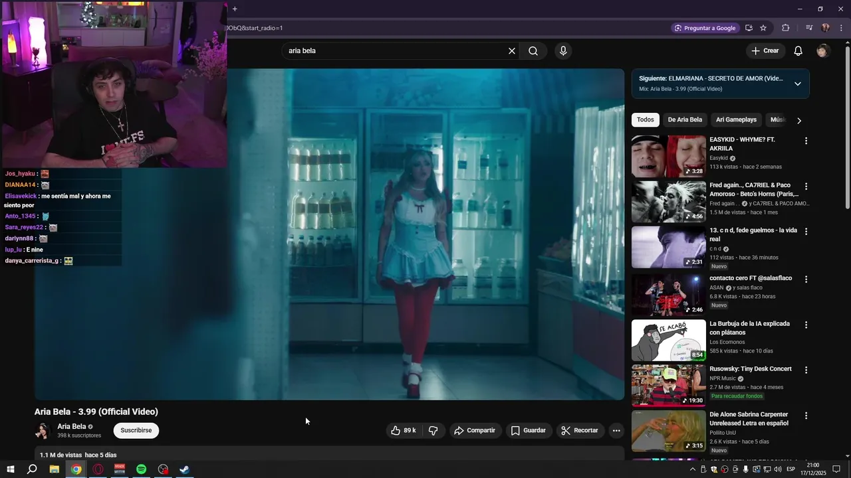Open 'La Burbuja de la IA' video thumbnail

coord(668,341)
